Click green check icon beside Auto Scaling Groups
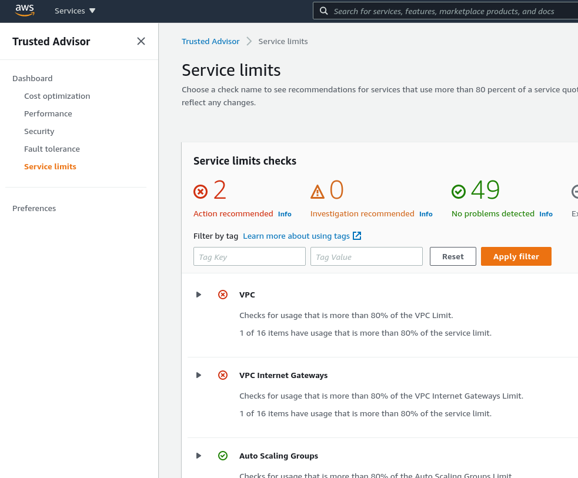Viewport: 578px width, 478px height. tap(223, 456)
